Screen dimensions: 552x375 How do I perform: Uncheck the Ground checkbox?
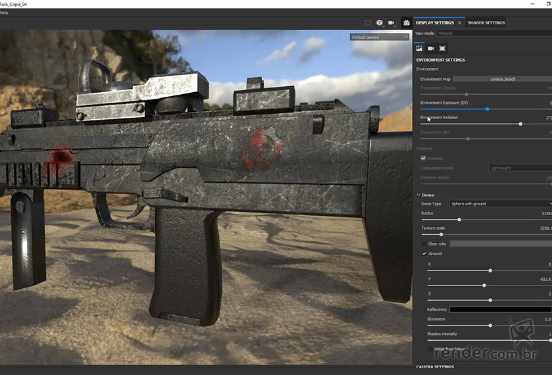[x=425, y=253]
